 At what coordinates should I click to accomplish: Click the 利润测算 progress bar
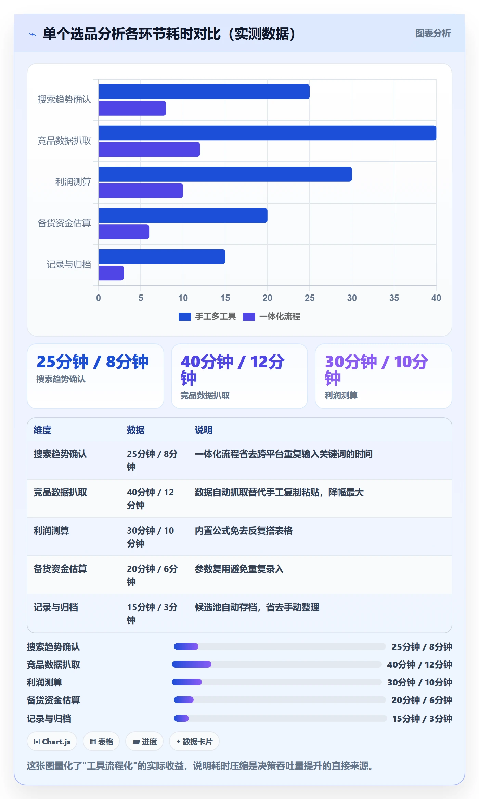pos(277,682)
